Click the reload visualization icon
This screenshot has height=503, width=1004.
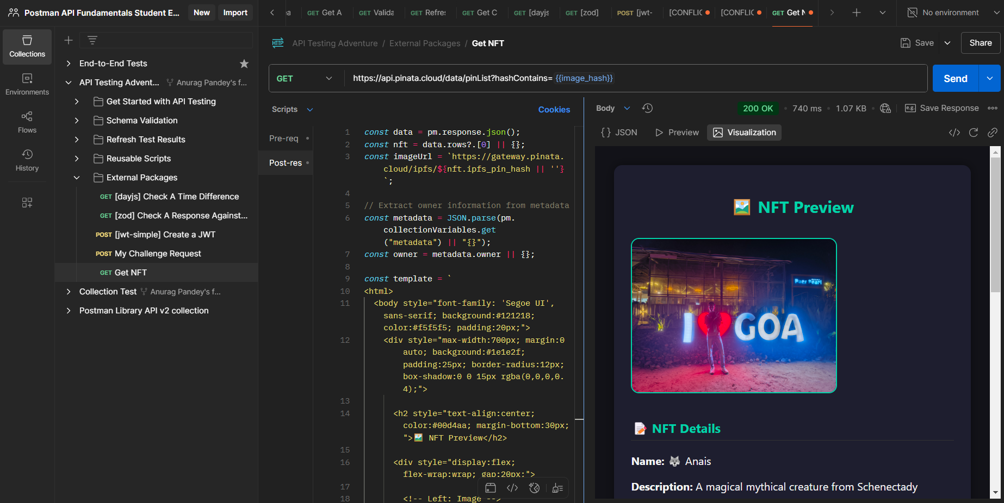coord(974,133)
